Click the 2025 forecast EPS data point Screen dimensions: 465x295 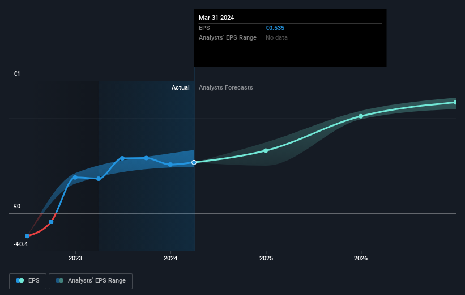pos(266,150)
